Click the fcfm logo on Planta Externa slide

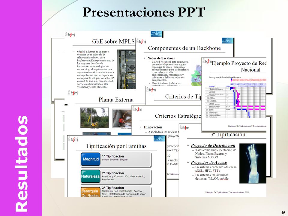pyautogui.click(x=73, y=93)
